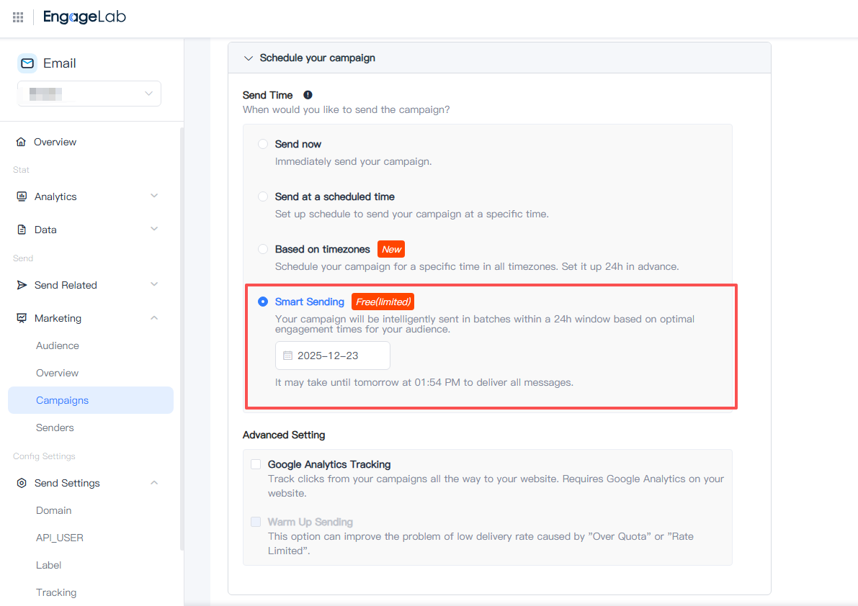This screenshot has width=858, height=606.
Task: Go to Audience under Marketing
Action: [x=58, y=345]
